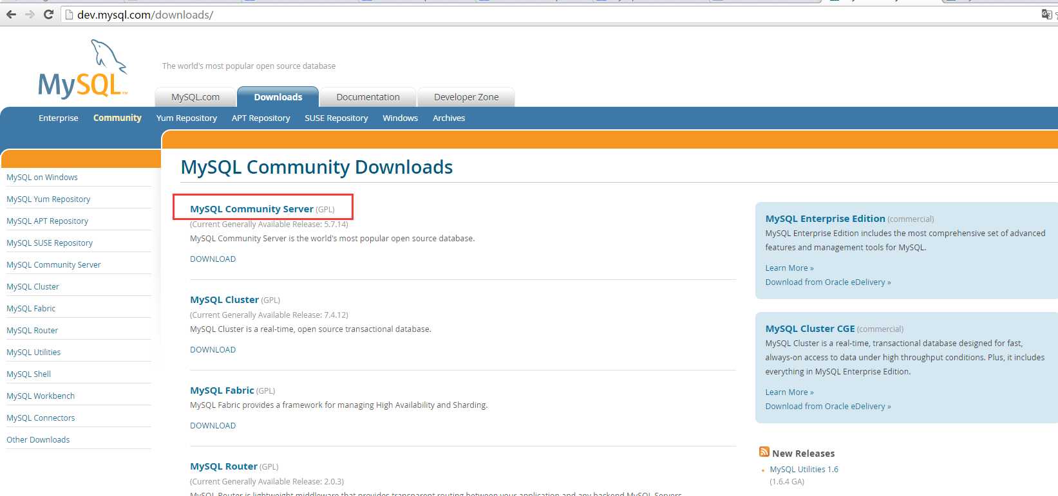Click the translate icon in the address bar
The width and height of the screenshot is (1058, 496).
1046,14
